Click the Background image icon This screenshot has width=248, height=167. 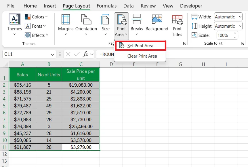pyautogui.click(x=157, y=20)
